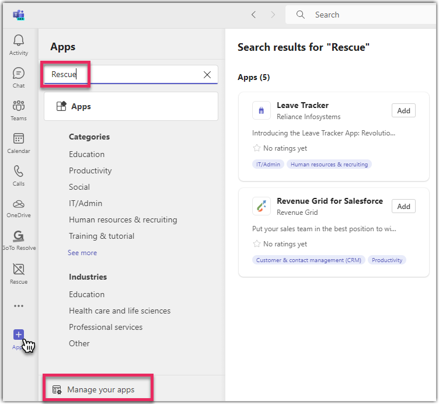Add the Leave Tracker app
The height and width of the screenshot is (404, 439).
(x=403, y=110)
